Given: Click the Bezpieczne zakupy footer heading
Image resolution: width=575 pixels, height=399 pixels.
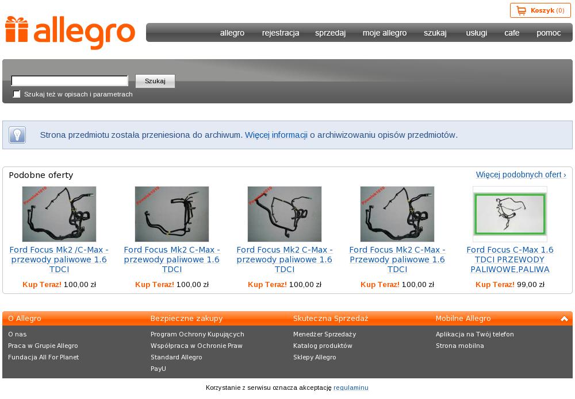Looking at the screenshot, I should pos(187,319).
